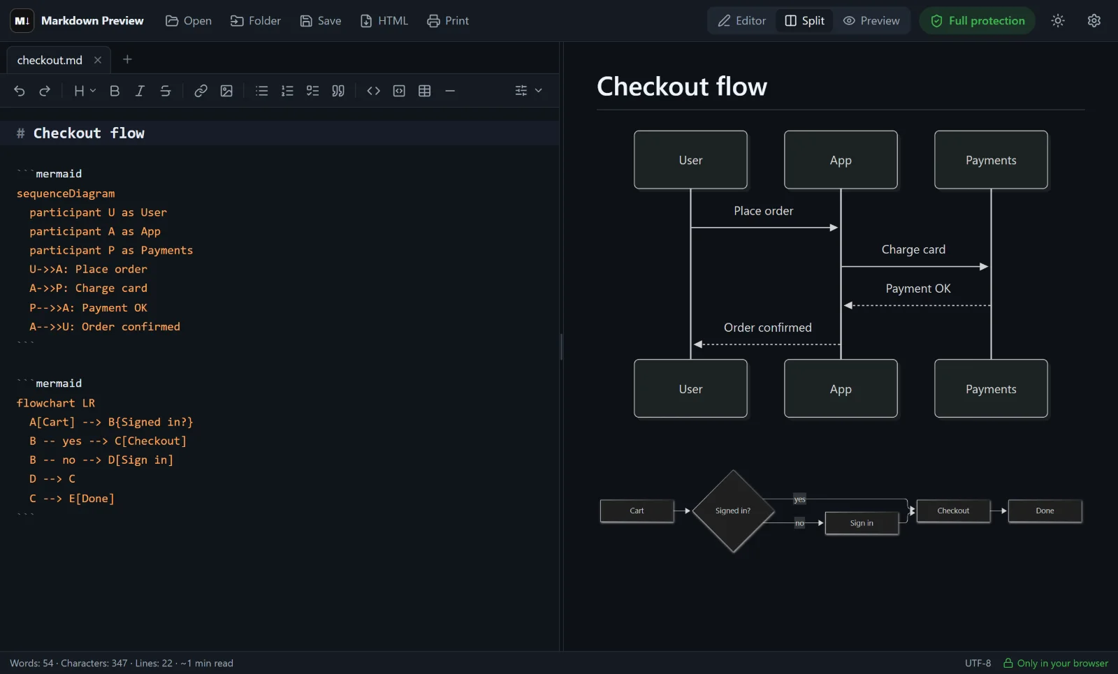Click the 'Sign in' node in the flowchart
The image size is (1118, 674).
(x=862, y=523)
